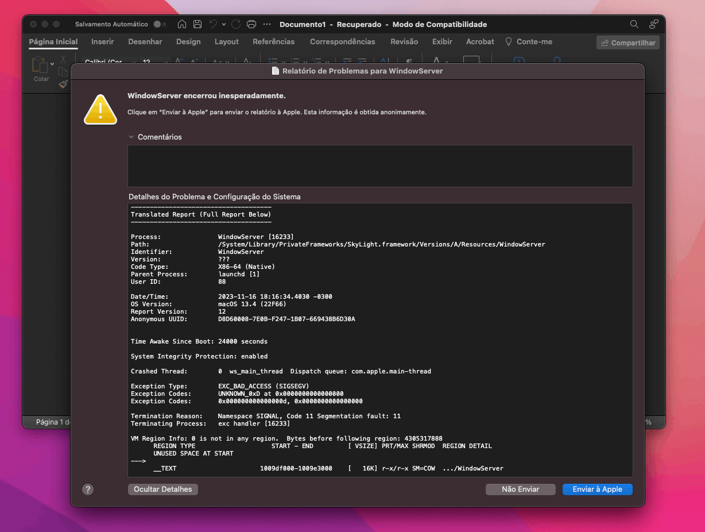
Task: Open the Colar paste options dropdown arrow
Action: (52, 63)
